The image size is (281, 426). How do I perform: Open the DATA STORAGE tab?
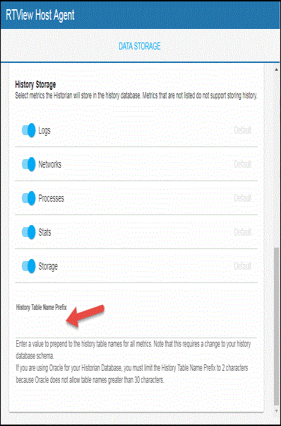pyautogui.click(x=140, y=46)
